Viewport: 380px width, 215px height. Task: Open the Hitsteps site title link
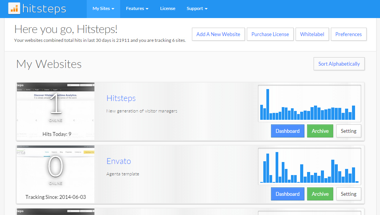coord(121,98)
